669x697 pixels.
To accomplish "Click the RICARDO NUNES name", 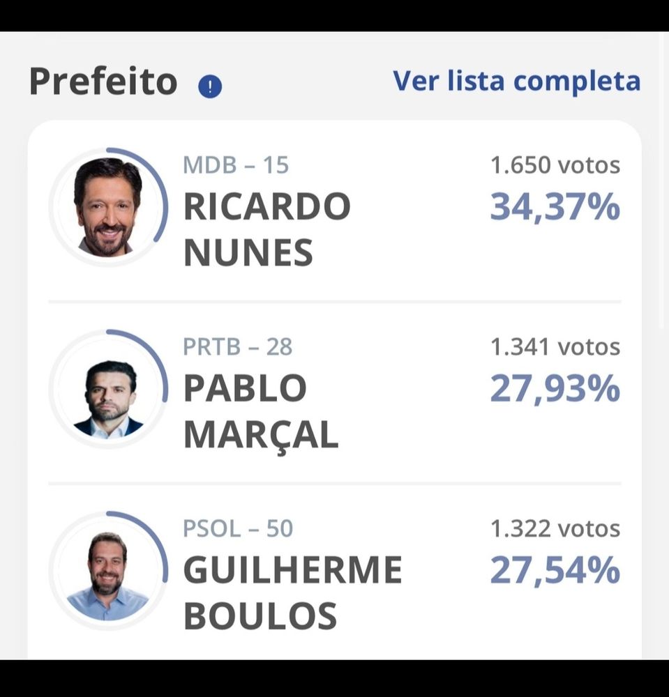I will tap(267, 229).
